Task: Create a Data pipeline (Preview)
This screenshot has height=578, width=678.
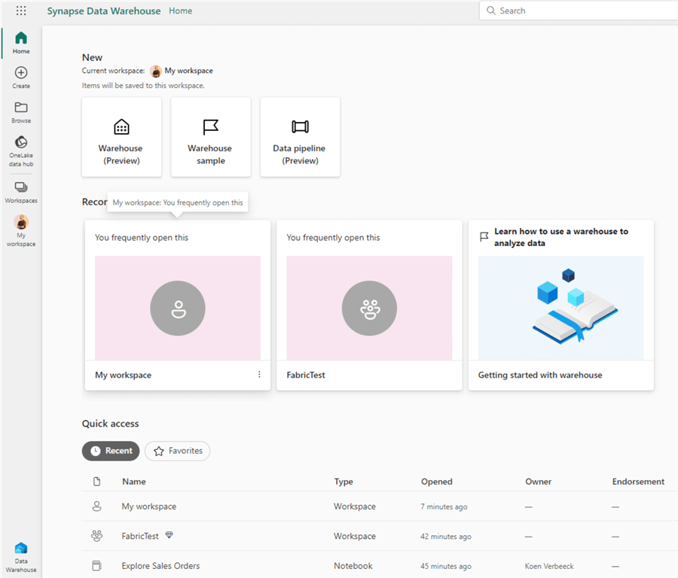Action: pos(300,137)
